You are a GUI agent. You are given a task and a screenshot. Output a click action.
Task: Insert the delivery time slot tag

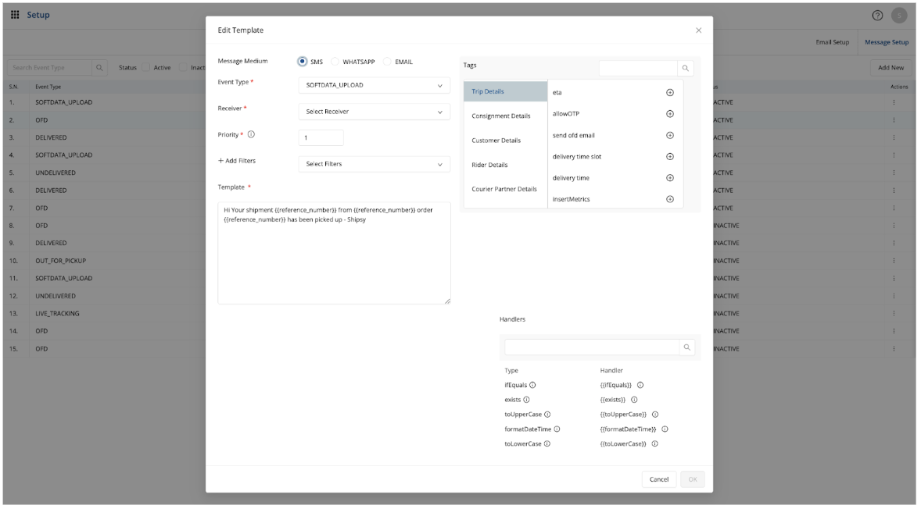[x=669, y=156]
